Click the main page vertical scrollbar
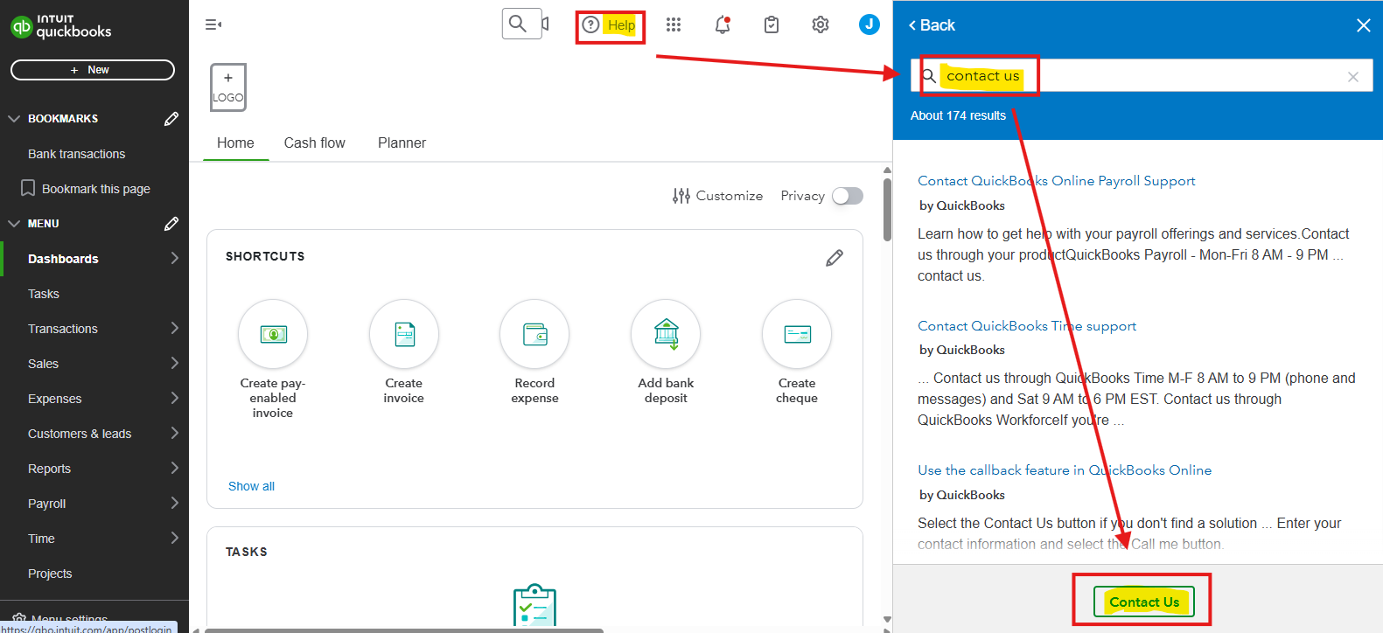 coord(887,210)
